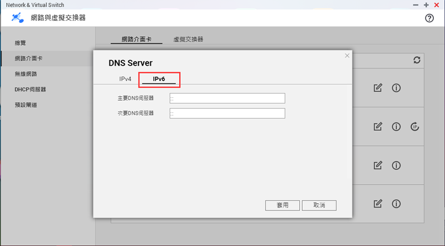This screenshot has width=445, height=246.
Task: Select 預設閘道 in the sidebar
Action: pyautogui.click(x=26, y=105)
